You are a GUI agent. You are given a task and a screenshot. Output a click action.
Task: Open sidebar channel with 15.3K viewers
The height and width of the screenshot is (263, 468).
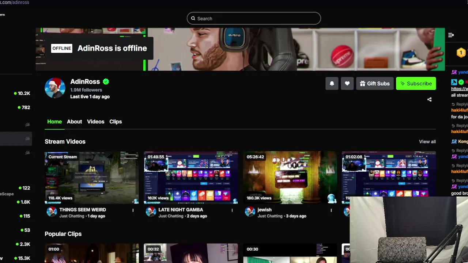(x=16, y=258)
